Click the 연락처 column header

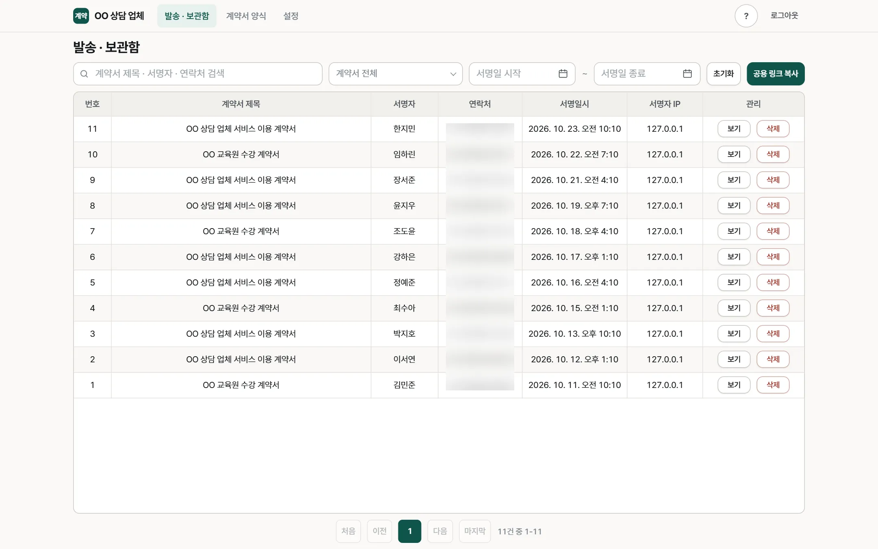480,104
